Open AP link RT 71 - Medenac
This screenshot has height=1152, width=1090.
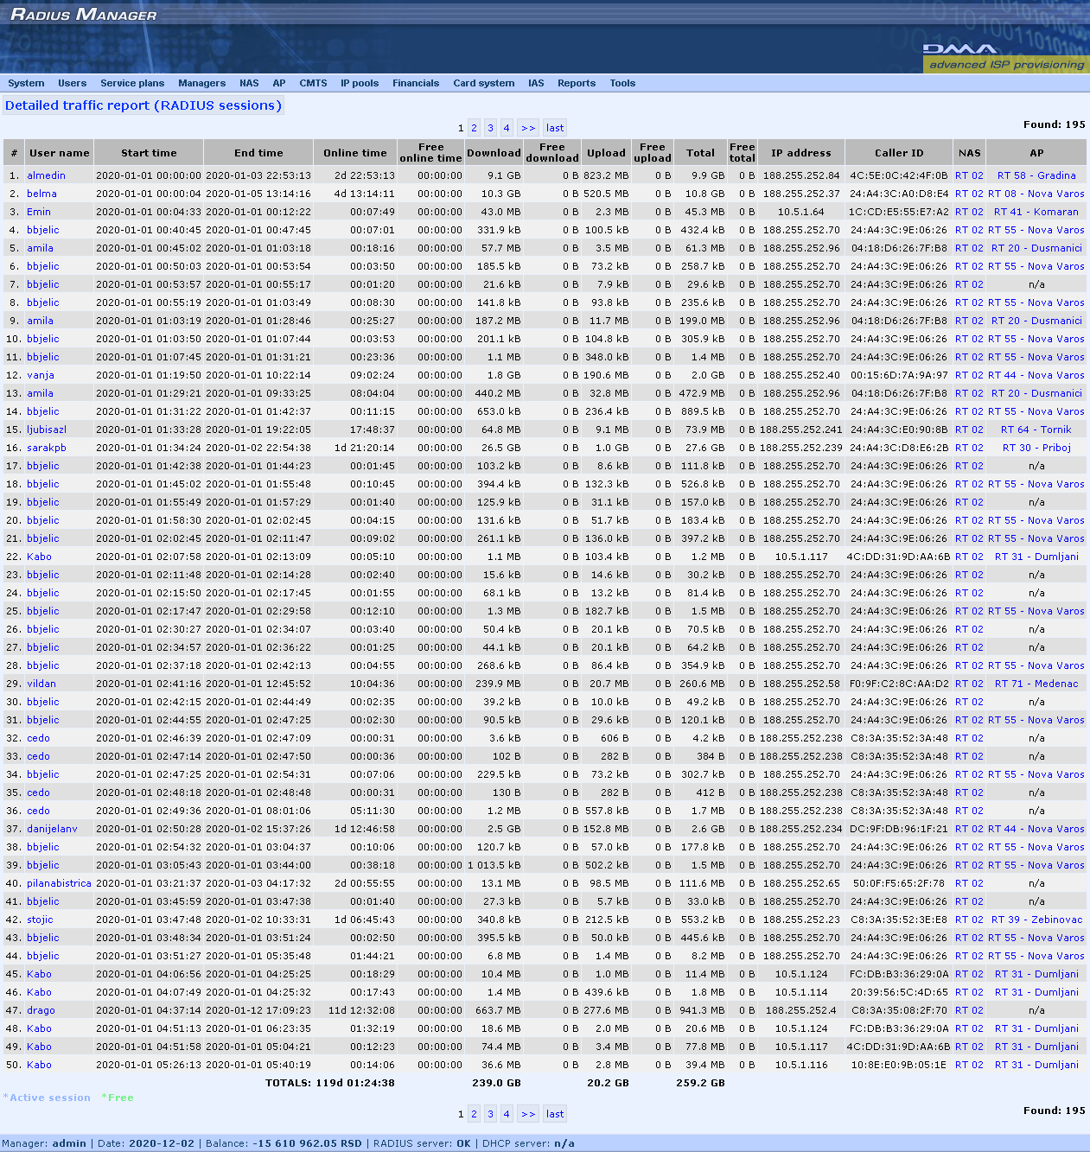[1036, 684]
